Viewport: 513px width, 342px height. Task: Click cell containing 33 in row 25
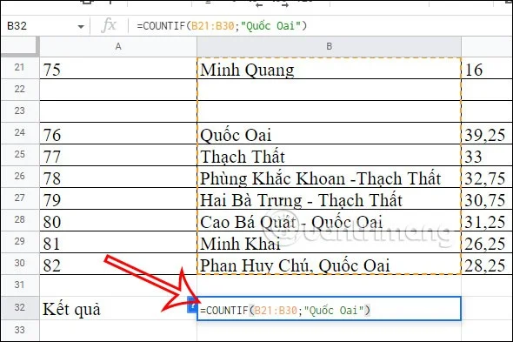(487, 155)
